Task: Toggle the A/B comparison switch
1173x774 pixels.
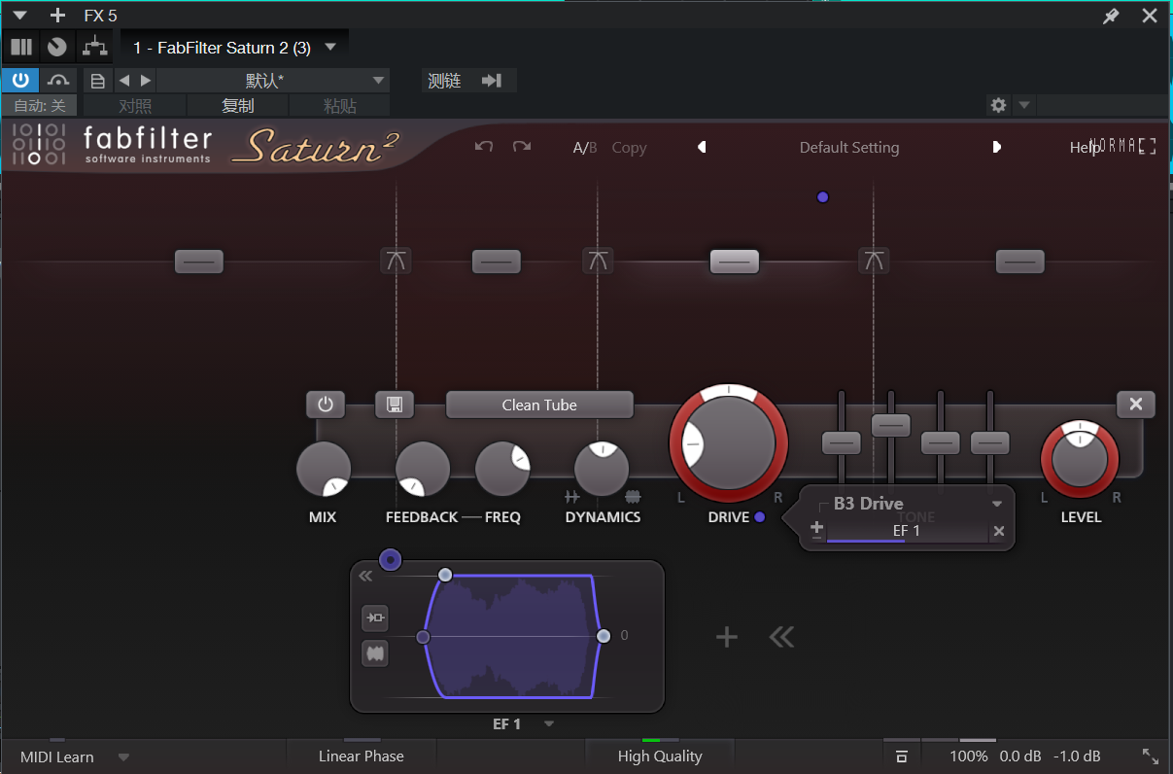Action: [584, 148]
